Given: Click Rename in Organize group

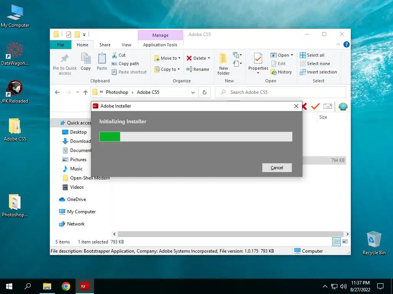Looking at the screenshot, I should point(198,69).
